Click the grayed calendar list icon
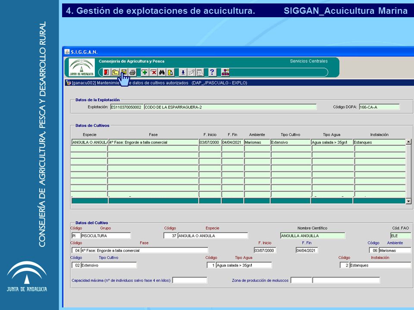The height and width of the screenshot is (310, 414). [x=200, y=72]
